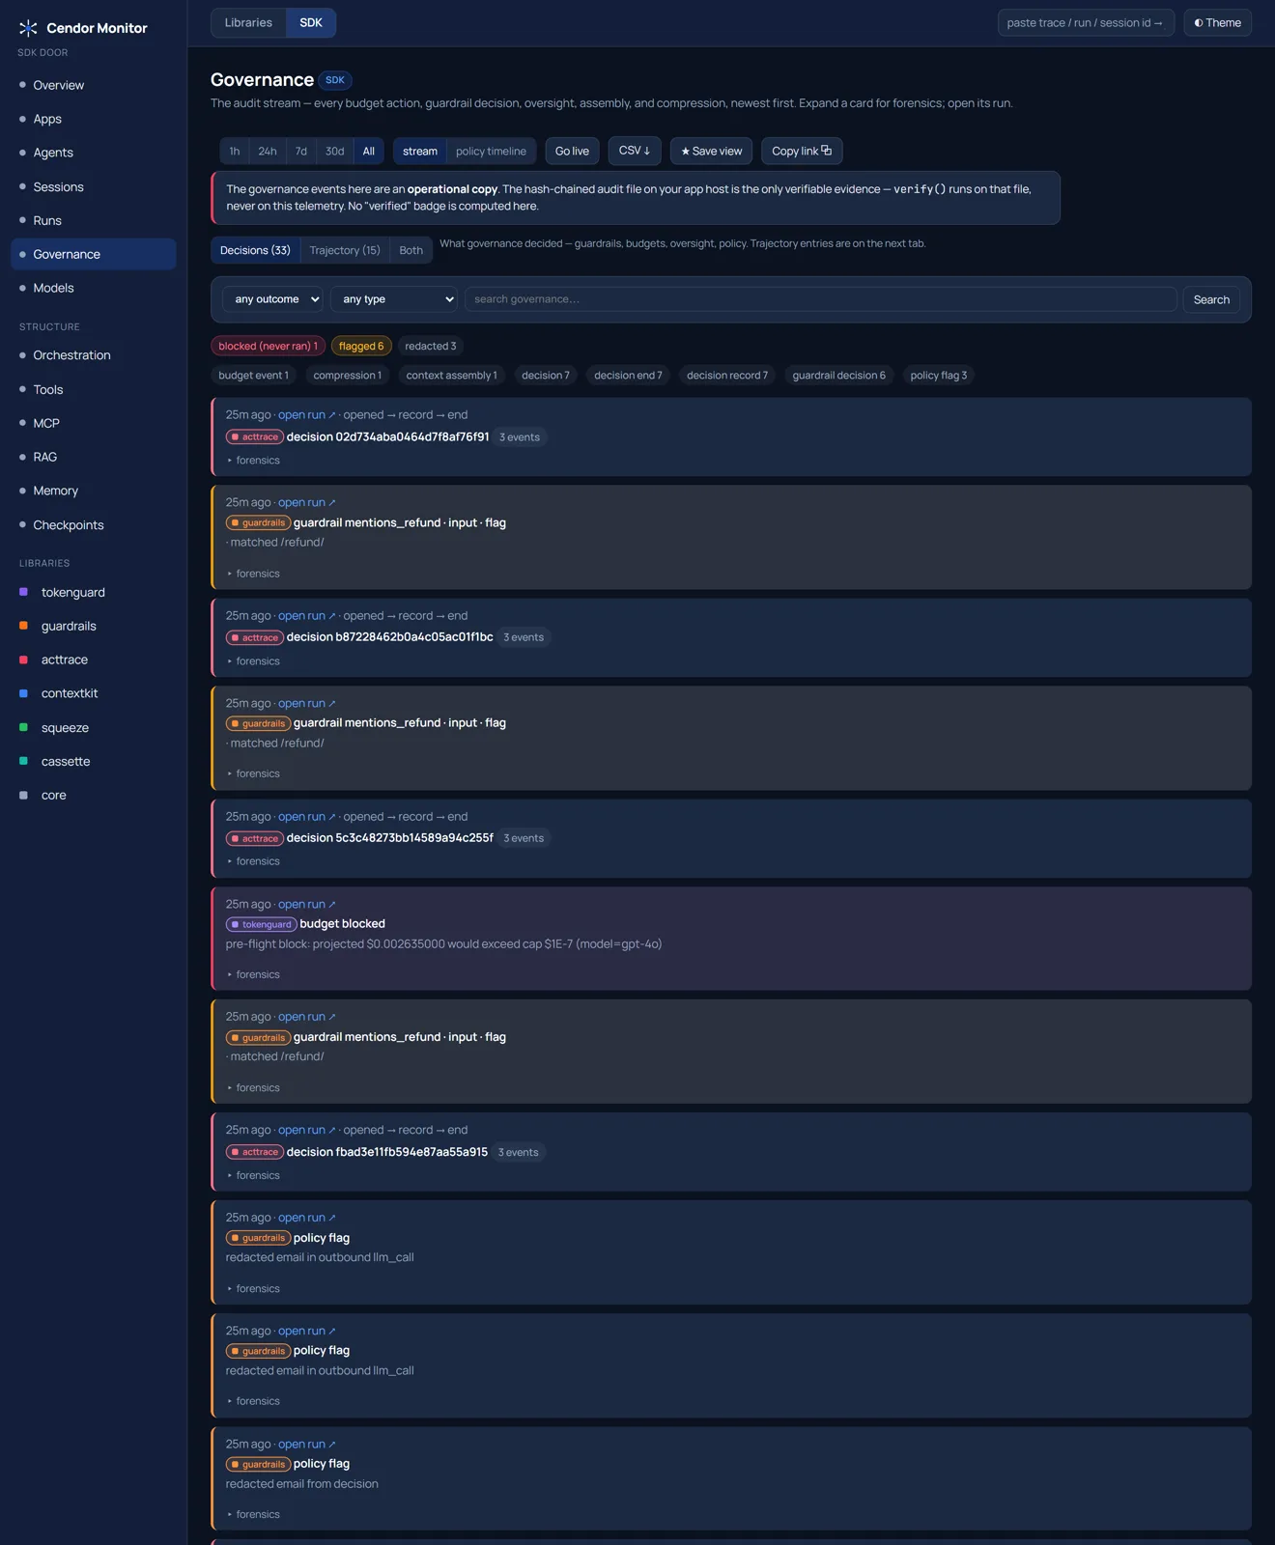
Task: Filter by decision record 7 chip
Action: tap(727, 376)
